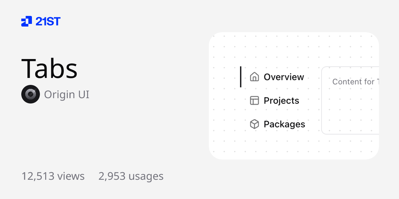This screenshot has width=399, height=199.
Task: Click the large Tabs heading
Action: (49, 68)
